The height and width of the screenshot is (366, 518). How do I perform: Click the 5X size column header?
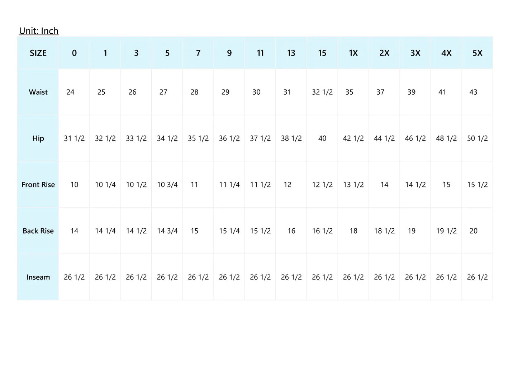click(477, 53)
